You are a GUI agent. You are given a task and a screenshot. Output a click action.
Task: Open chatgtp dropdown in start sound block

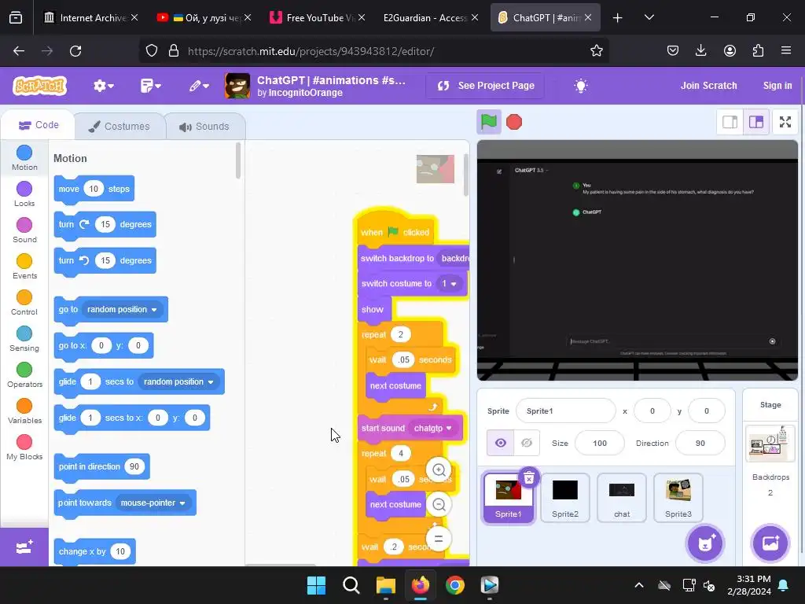(x=433, y=428)
